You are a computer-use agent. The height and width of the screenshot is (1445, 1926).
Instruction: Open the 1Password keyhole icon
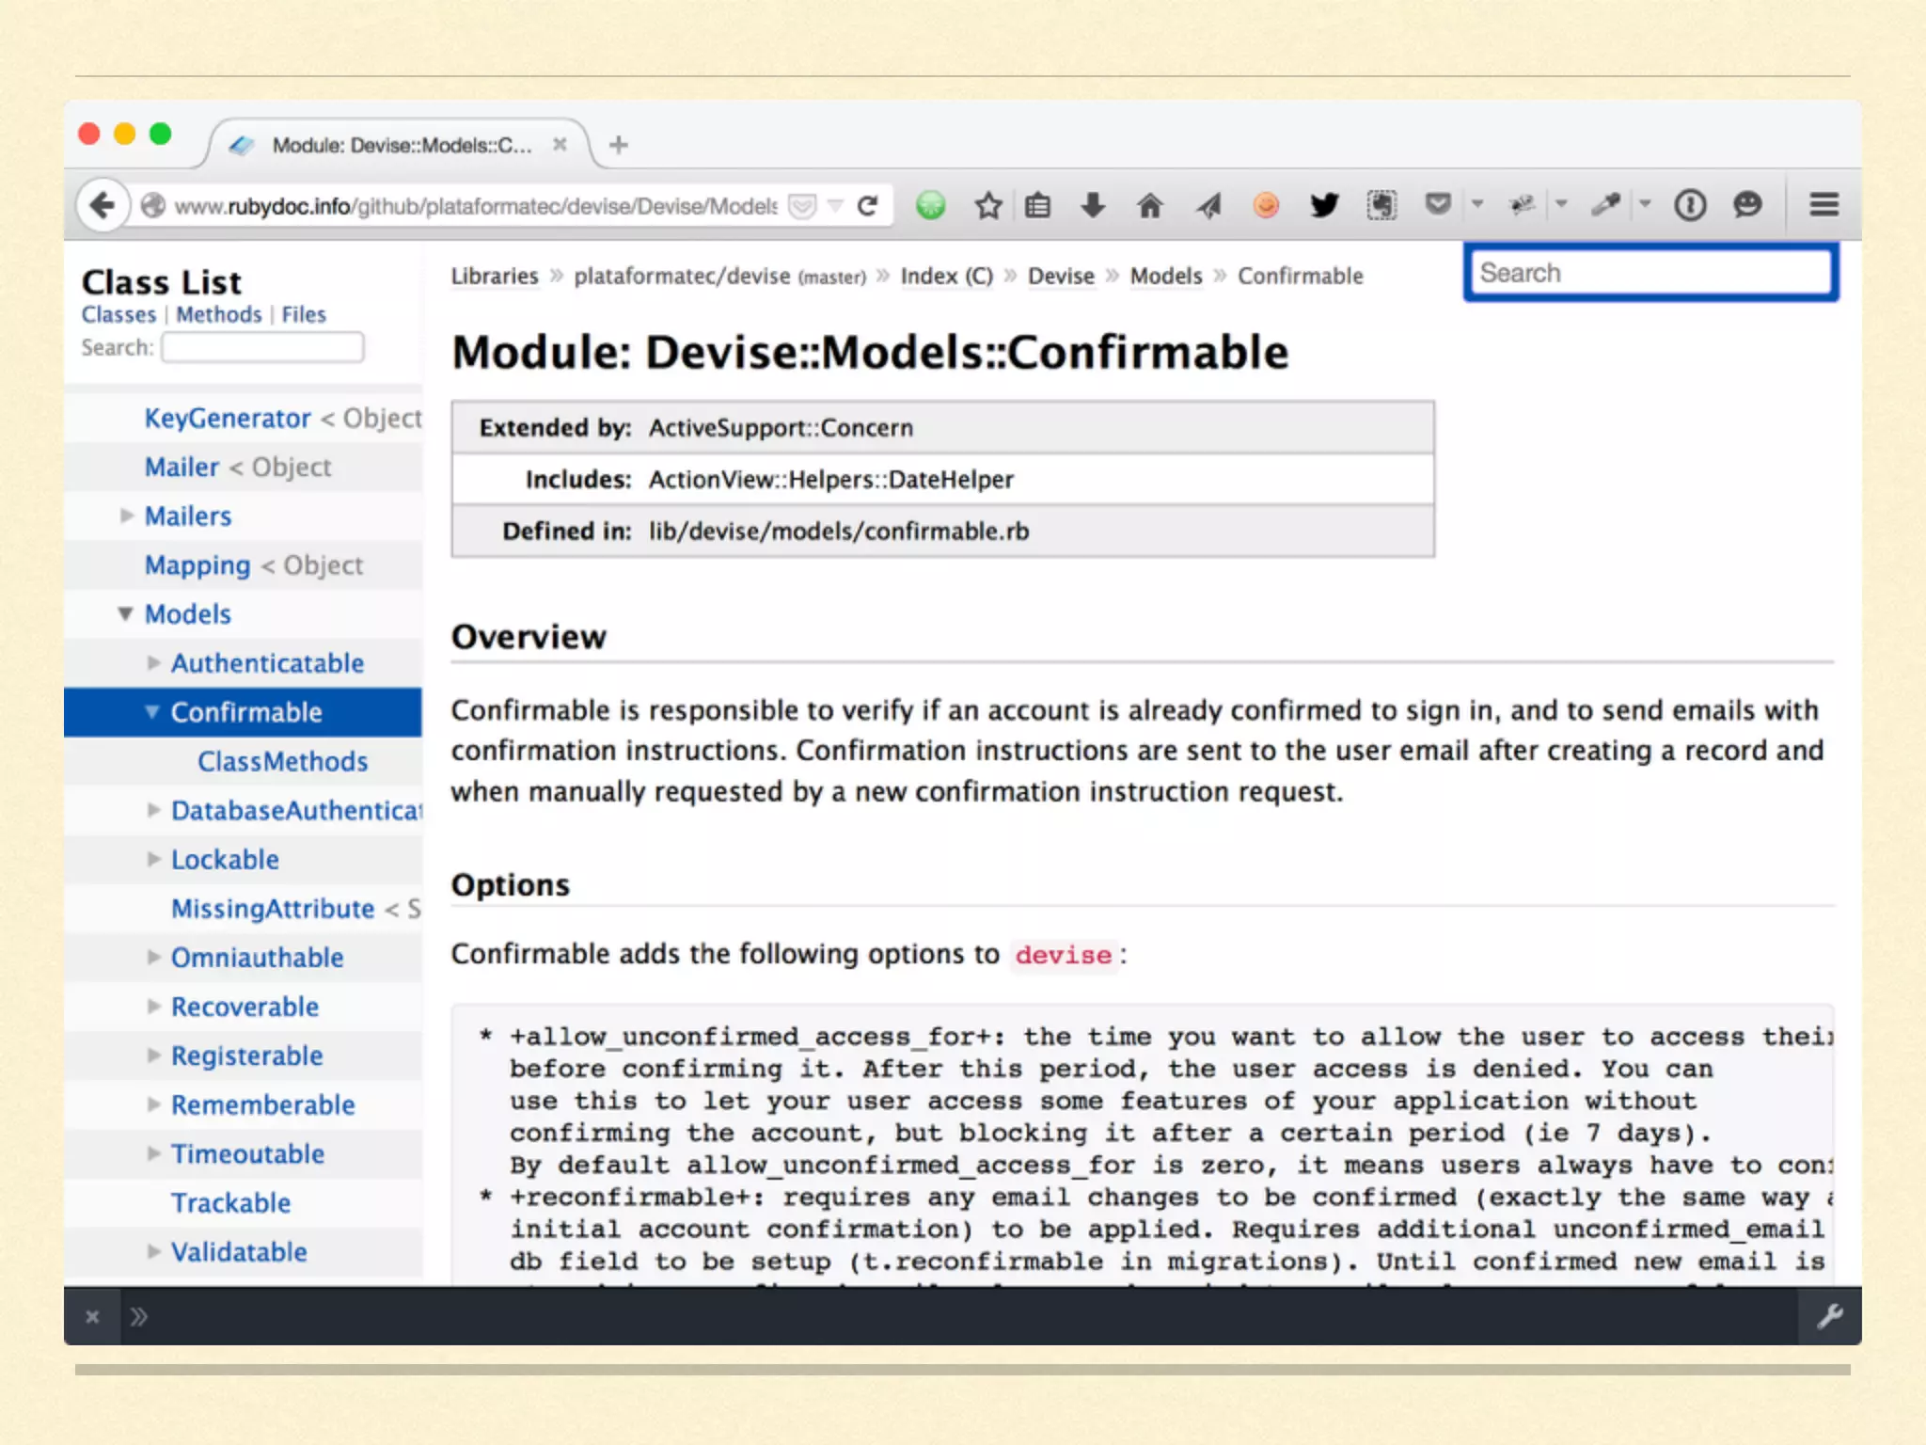(x=1690, y=205)
